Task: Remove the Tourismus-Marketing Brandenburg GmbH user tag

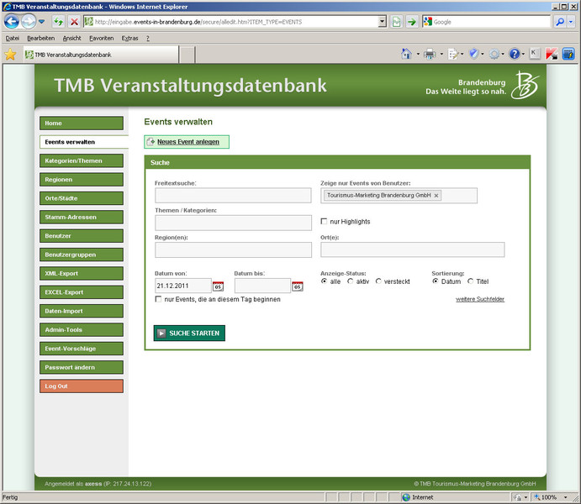Action: click(x=436, y=196)
